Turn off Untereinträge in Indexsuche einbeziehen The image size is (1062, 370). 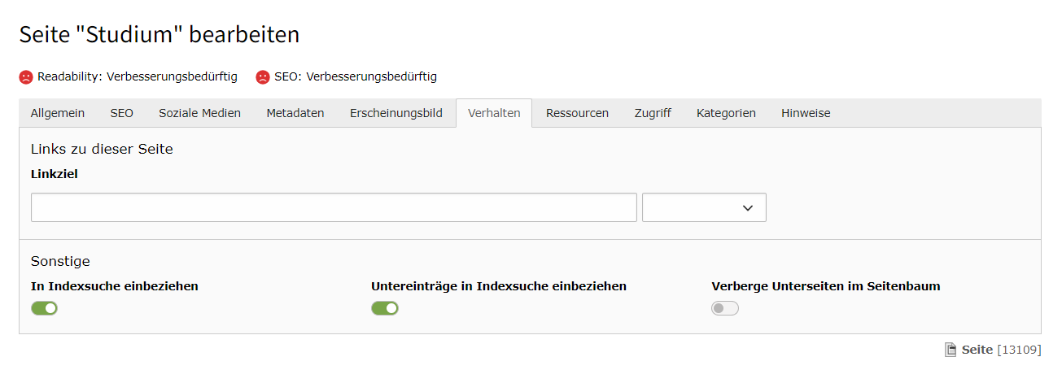385,308
